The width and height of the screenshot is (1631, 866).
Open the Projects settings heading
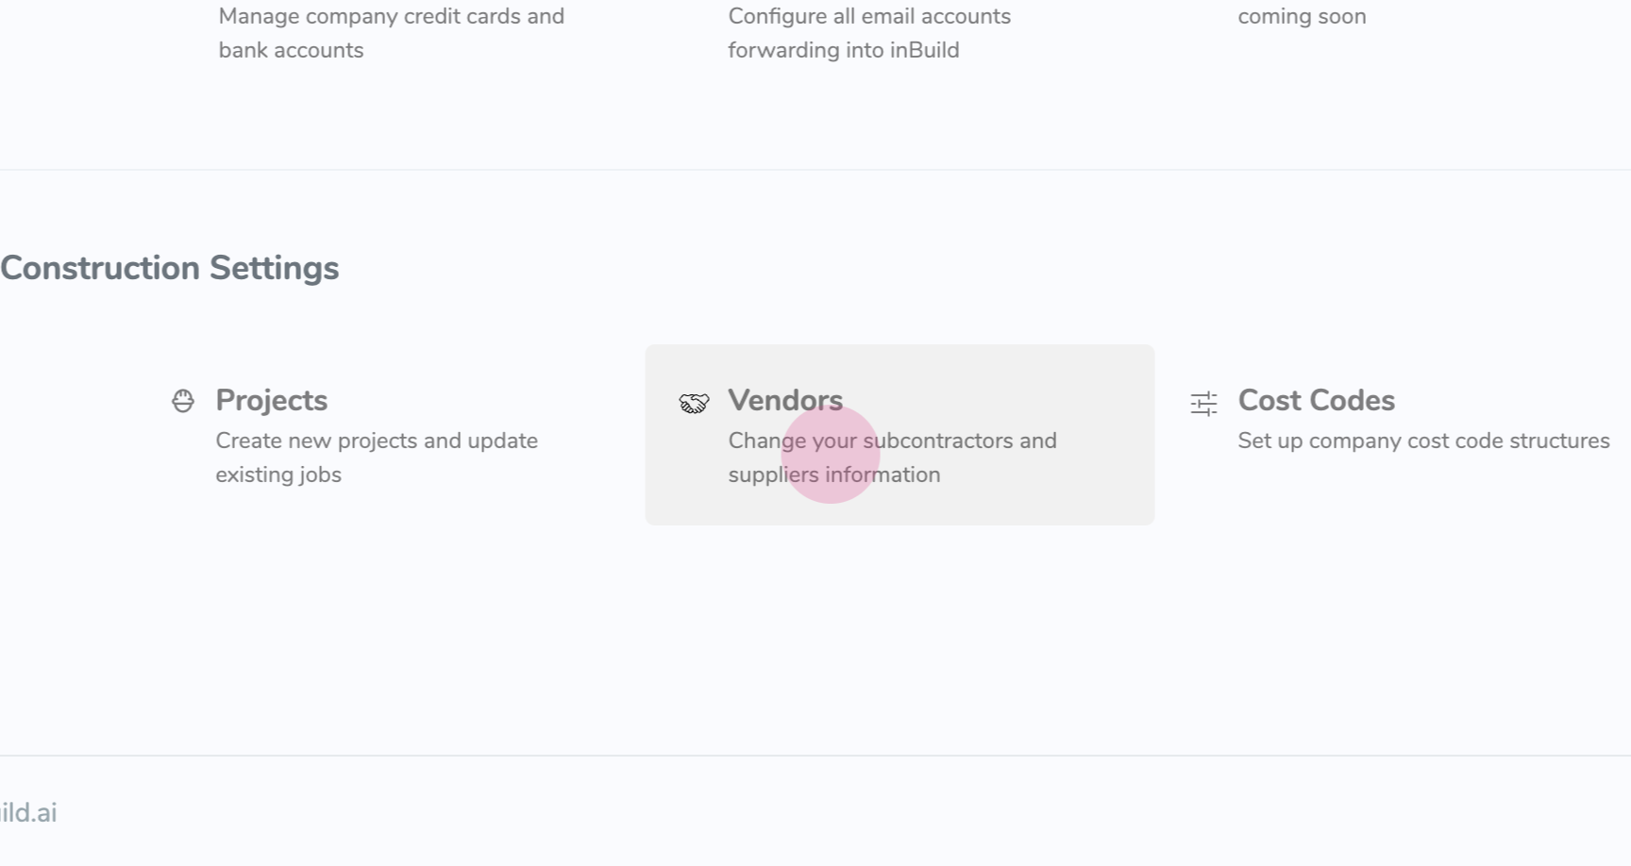[272, 400]
